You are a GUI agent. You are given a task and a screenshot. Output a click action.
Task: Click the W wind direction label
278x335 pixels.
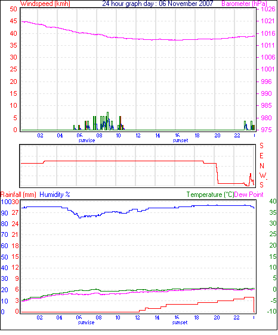pos(262,176)
